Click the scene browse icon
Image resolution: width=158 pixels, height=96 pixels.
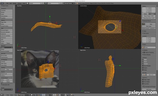coord(46,3)
